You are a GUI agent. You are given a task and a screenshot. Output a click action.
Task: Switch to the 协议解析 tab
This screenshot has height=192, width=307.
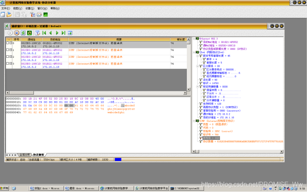tap(39, 155)
